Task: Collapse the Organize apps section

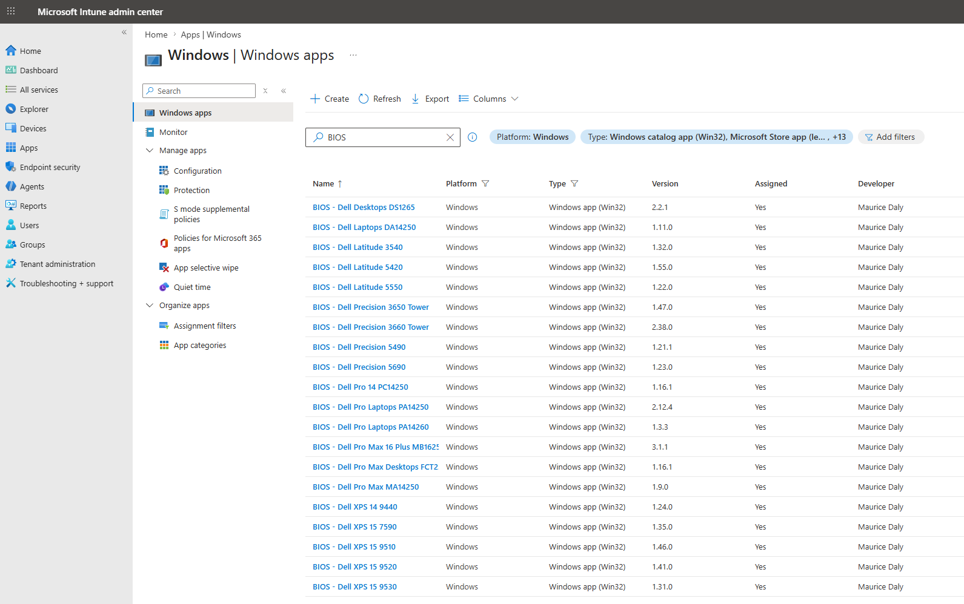Action: click(x=150, y=305)
